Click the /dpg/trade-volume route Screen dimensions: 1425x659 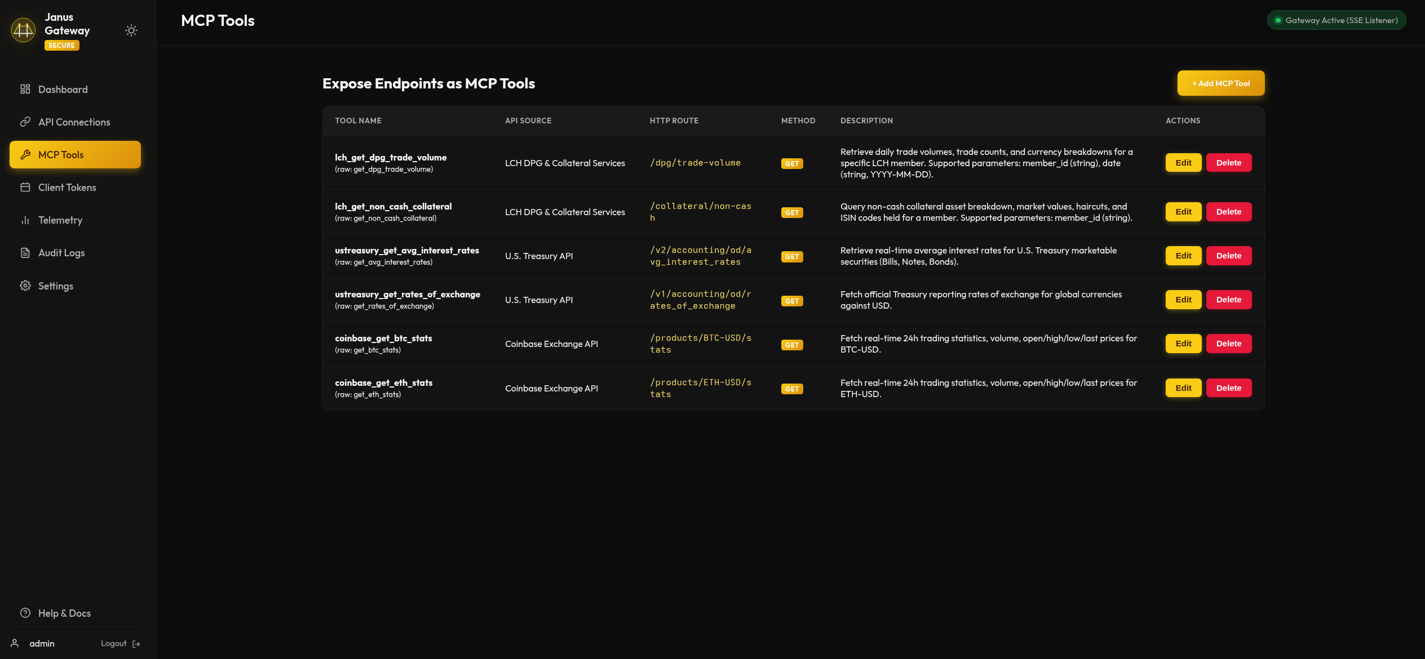pyautogui.click(x=695, y=162)
